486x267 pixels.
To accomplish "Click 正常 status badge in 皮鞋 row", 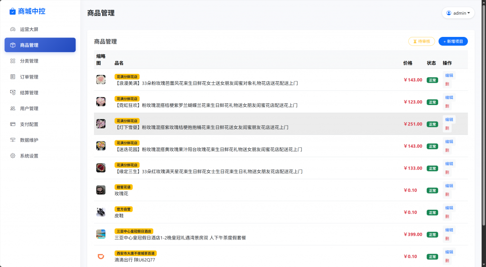I will click(432, 213).
